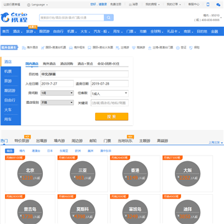The width and height of the screenshot is (224, 224).
Task: Go to 首页 in the blue nav bar
Action: pos(6,32)
